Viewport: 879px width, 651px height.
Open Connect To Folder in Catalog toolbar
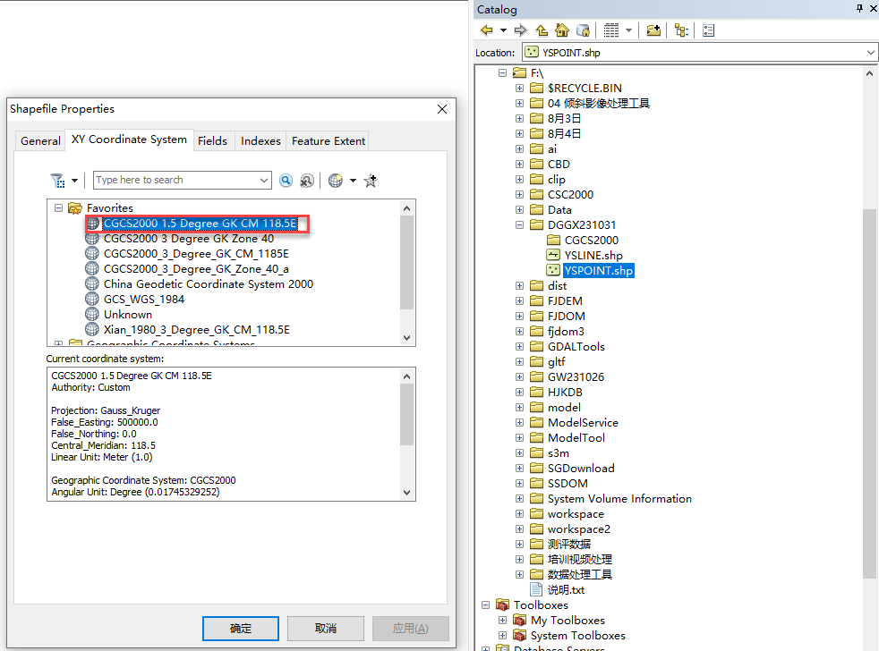coord(653,30)
